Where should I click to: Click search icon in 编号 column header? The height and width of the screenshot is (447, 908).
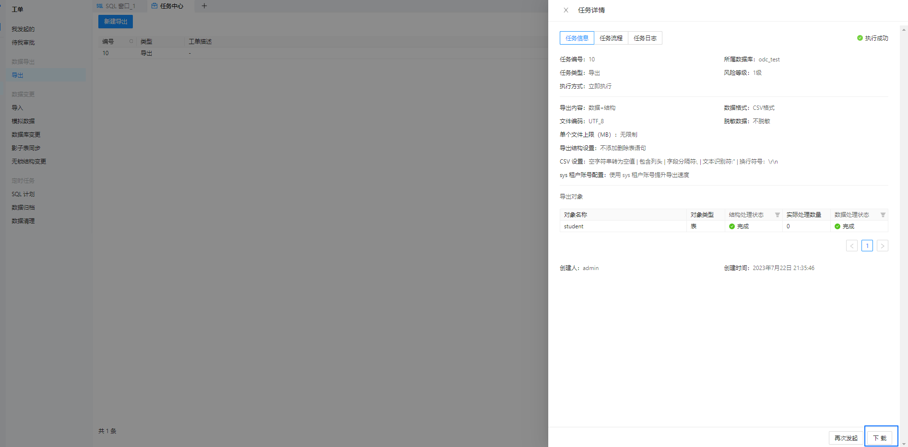131,41
